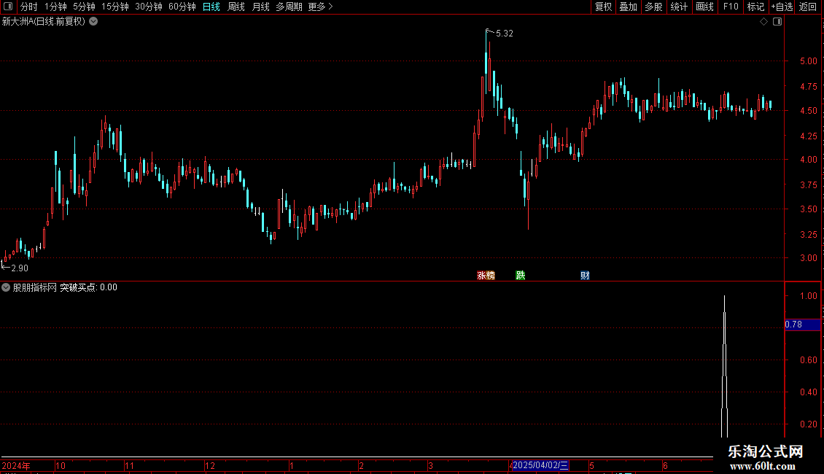Click the 5.32 high price label
This screenshot has width=824, height=474.
504,34
